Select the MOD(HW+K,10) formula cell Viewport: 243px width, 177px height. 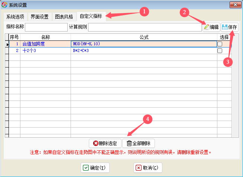coord(144,44)
